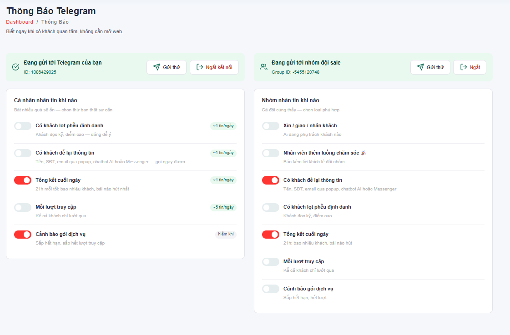Viewport: 510px width, 335px height.
Task: Click the ~5 tin/ngày badge on Mỗi lượt truy cập
Action: 223,207
